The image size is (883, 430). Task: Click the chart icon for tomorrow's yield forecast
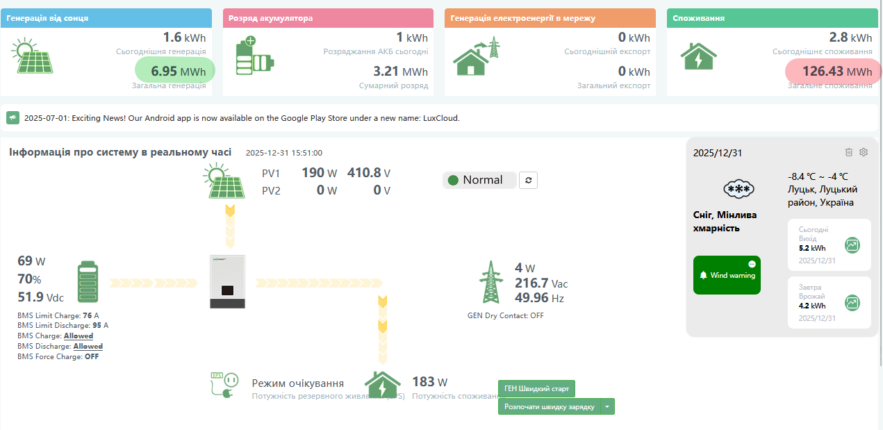click(x=852, y=303)
